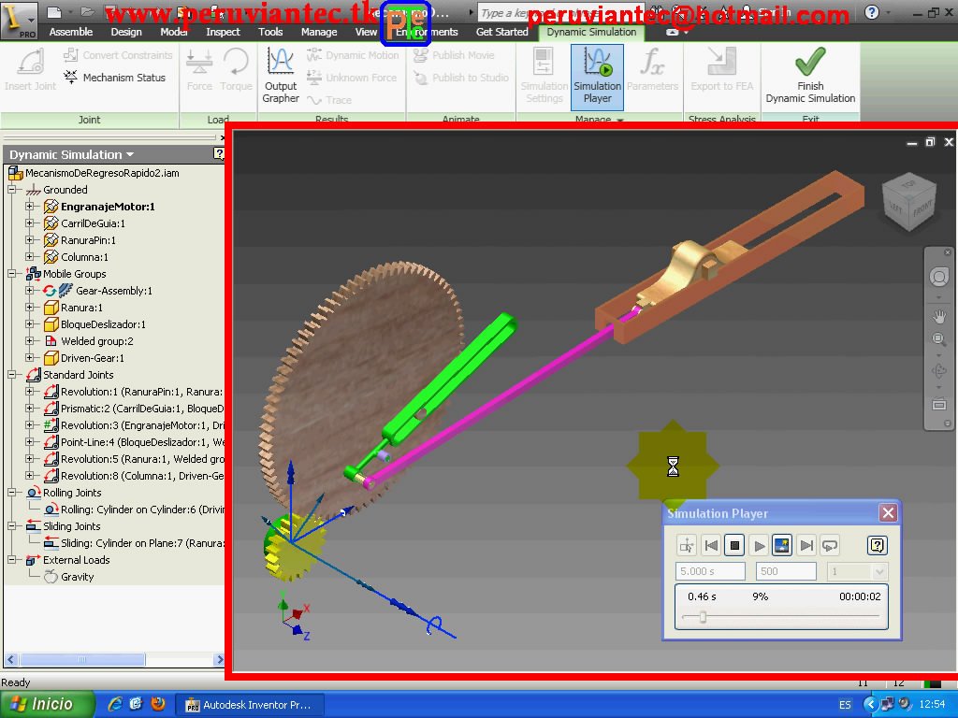Image resolution: width=958 pixels, height=718 pixels.
Task: Open the Parameters dialog from the ribbon
Action: coord(652,77)
